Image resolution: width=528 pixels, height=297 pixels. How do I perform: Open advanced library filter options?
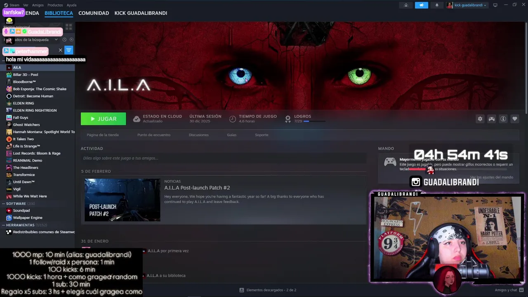pyautogui.click(x=69, y=50)
